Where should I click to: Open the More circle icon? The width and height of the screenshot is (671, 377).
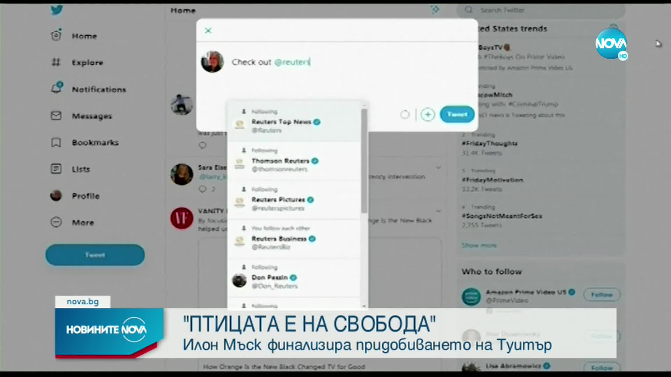coord(56,222)
